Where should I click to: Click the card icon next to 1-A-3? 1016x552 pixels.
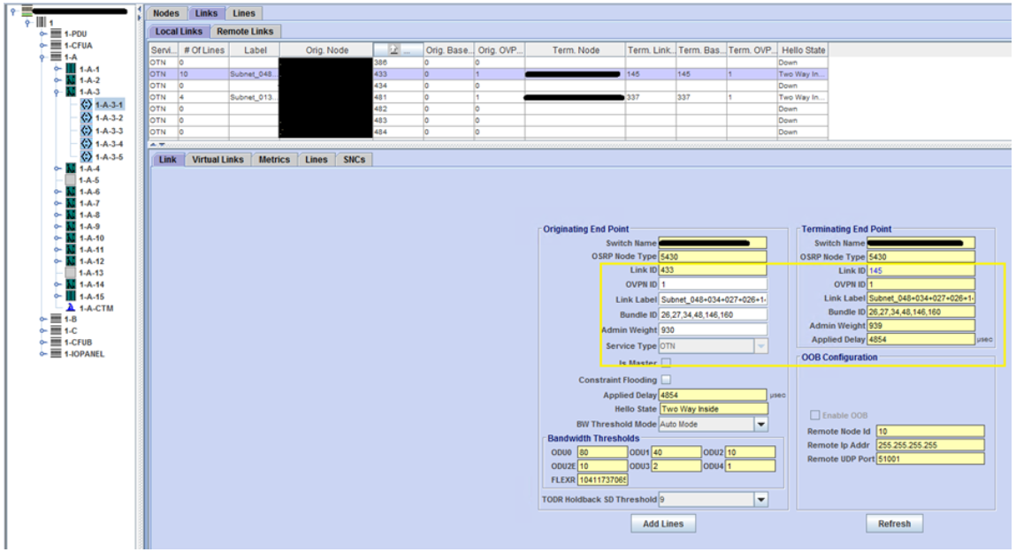(x=71, y=92)
